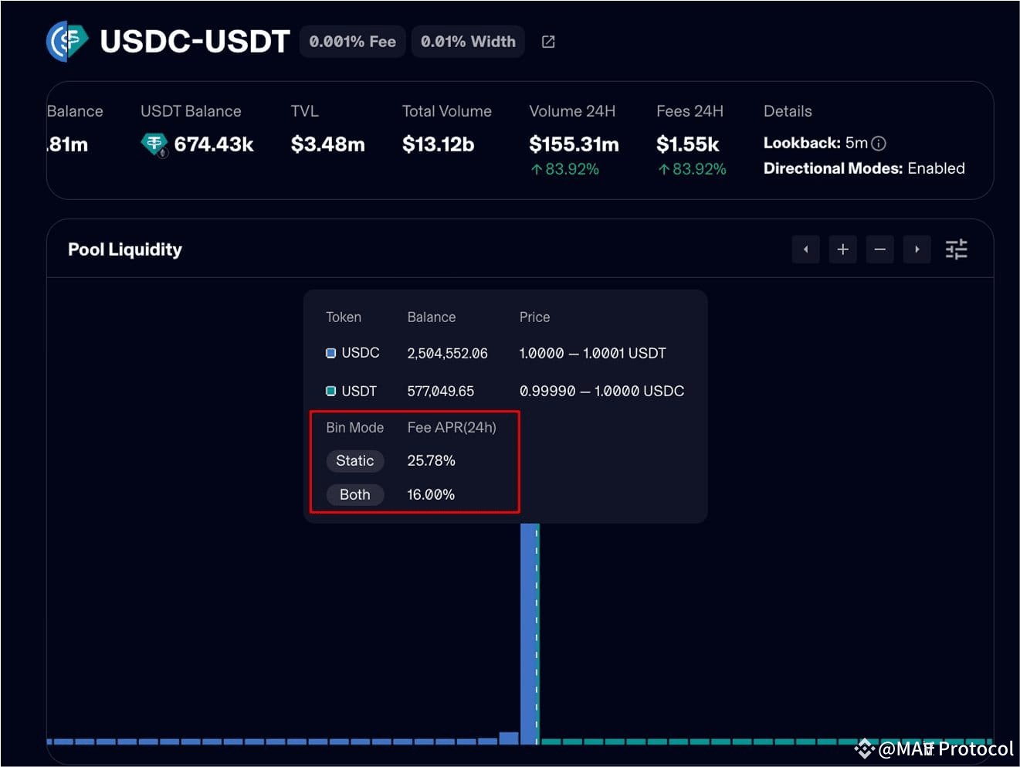Click price range 1.0000 — 1.0001 USDT
Screen dimensions: 1020x767
592,354
